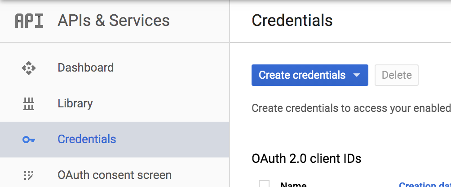Click the blue Credentials key icon
This screenshot has height=187, width=451.
point(29,140)
